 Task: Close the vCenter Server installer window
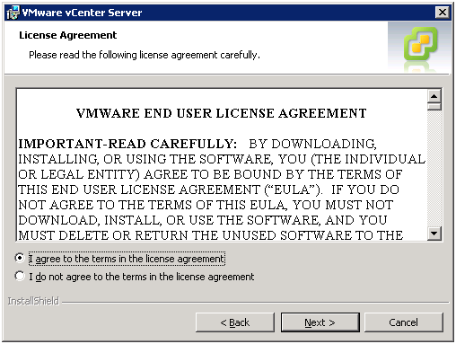coord(443,13)
